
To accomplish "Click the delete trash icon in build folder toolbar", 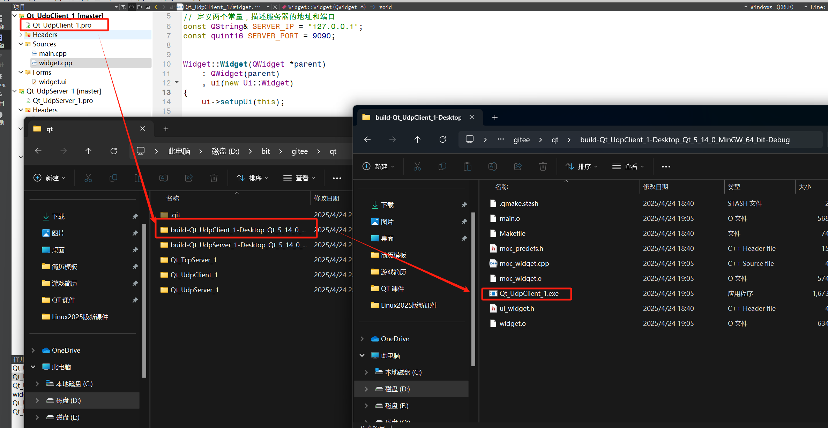I will tap(543, 167).
